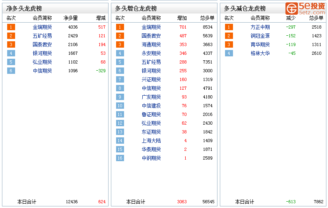The width and height of the screenshot is (328, 208).
Task: Click the net long value 4036
Action: (x=73, y=27)
